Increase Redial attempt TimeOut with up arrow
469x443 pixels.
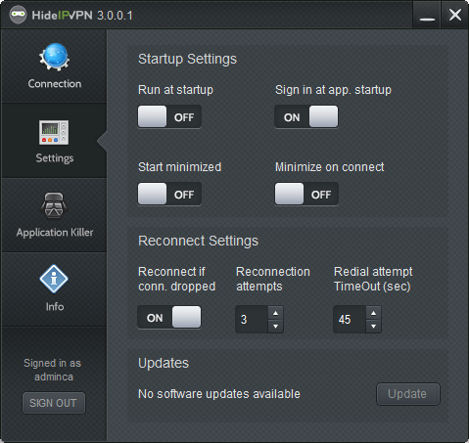pyautogui.click(x=374, y=313)
